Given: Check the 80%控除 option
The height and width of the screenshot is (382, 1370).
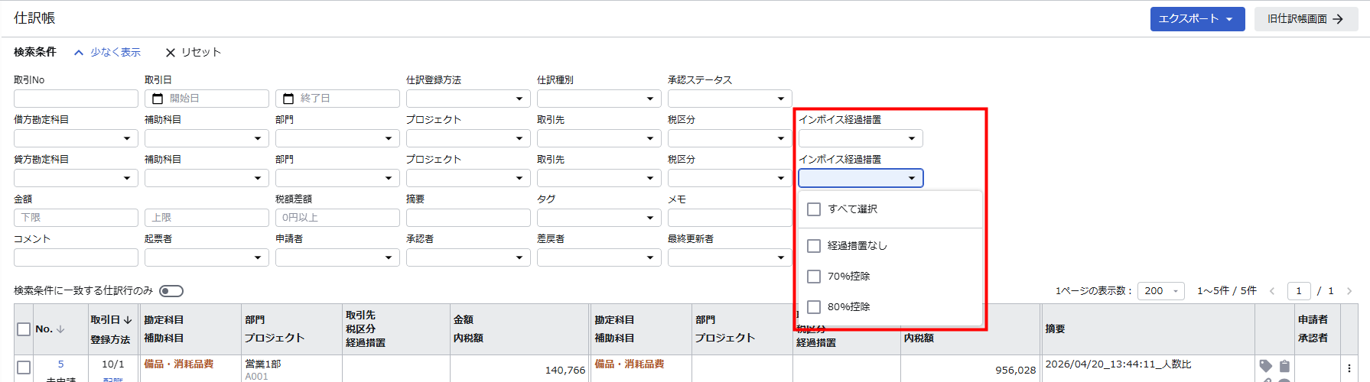Looking at the screenshot, I should click(814, 307).
